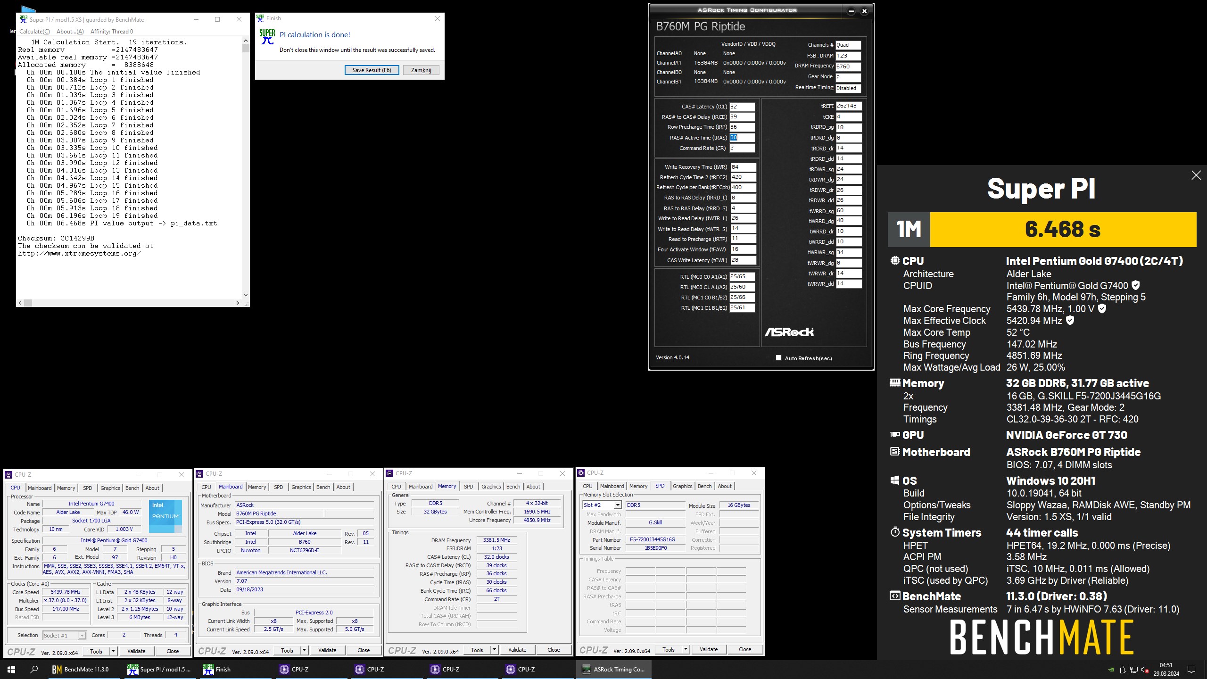This screenshot has height=679, width=1207.
Task: Open ASRock Timing Configurator taskbar item
Action: [x=613, y=669]
